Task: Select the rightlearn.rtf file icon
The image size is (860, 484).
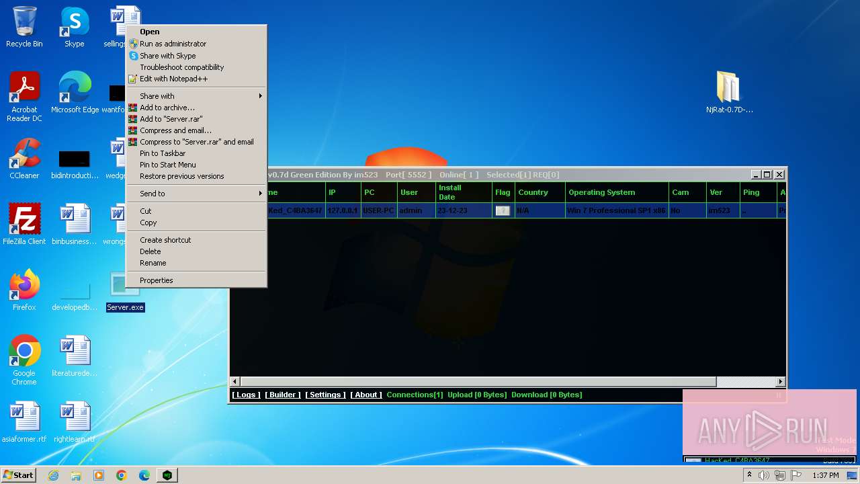Action: pyautogui.click(x=74, y=422)
